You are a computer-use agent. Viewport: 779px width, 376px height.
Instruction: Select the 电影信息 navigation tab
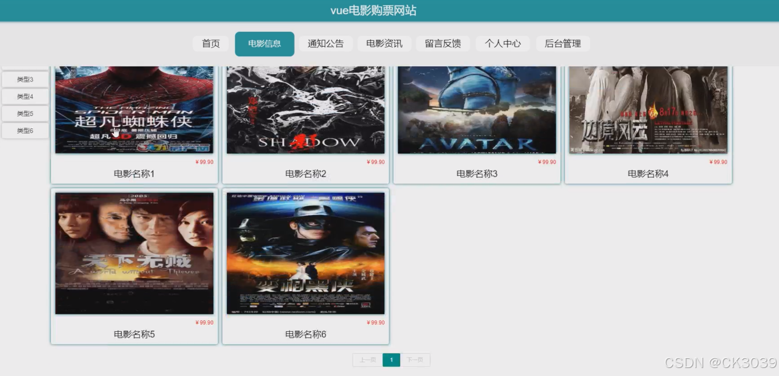(264, 44)
